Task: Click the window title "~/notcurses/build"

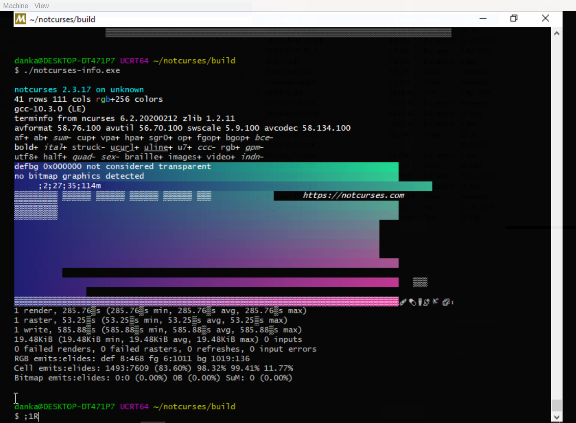Action: pos(62,19)
